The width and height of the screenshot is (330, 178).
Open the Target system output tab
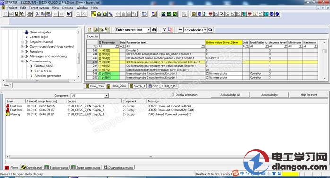[x=86, y=168]
